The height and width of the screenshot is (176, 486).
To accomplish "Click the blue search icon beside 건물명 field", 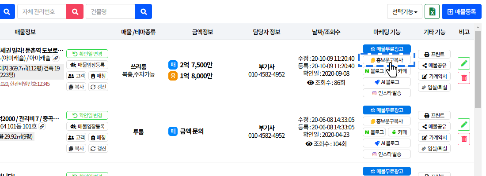I will pyautogui.click(x=144, y=12).
